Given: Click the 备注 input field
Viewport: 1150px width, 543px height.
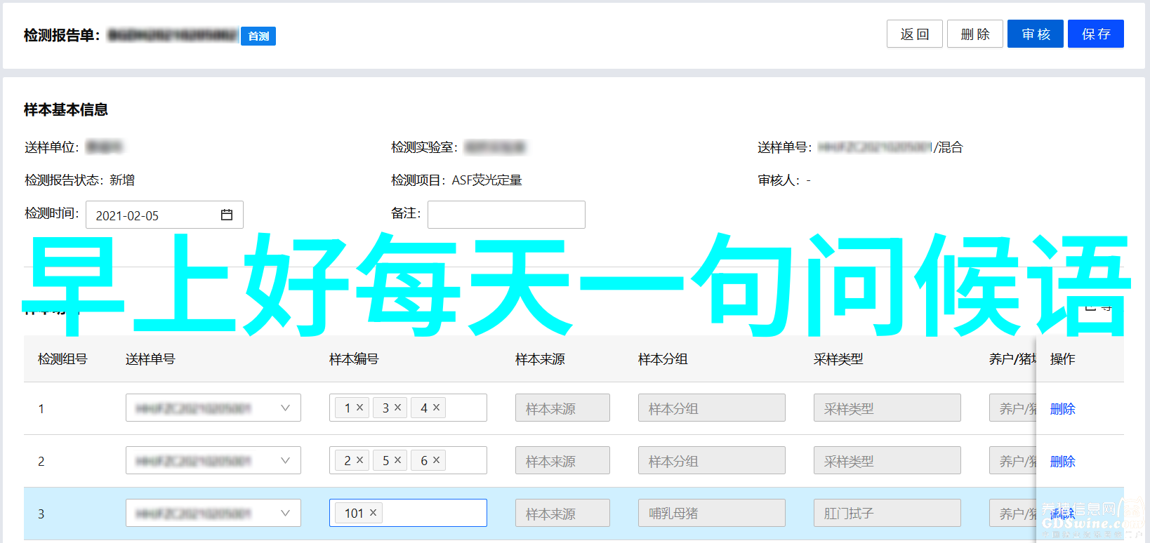Looking at the screenshot, I should click(x=506, y=215).
